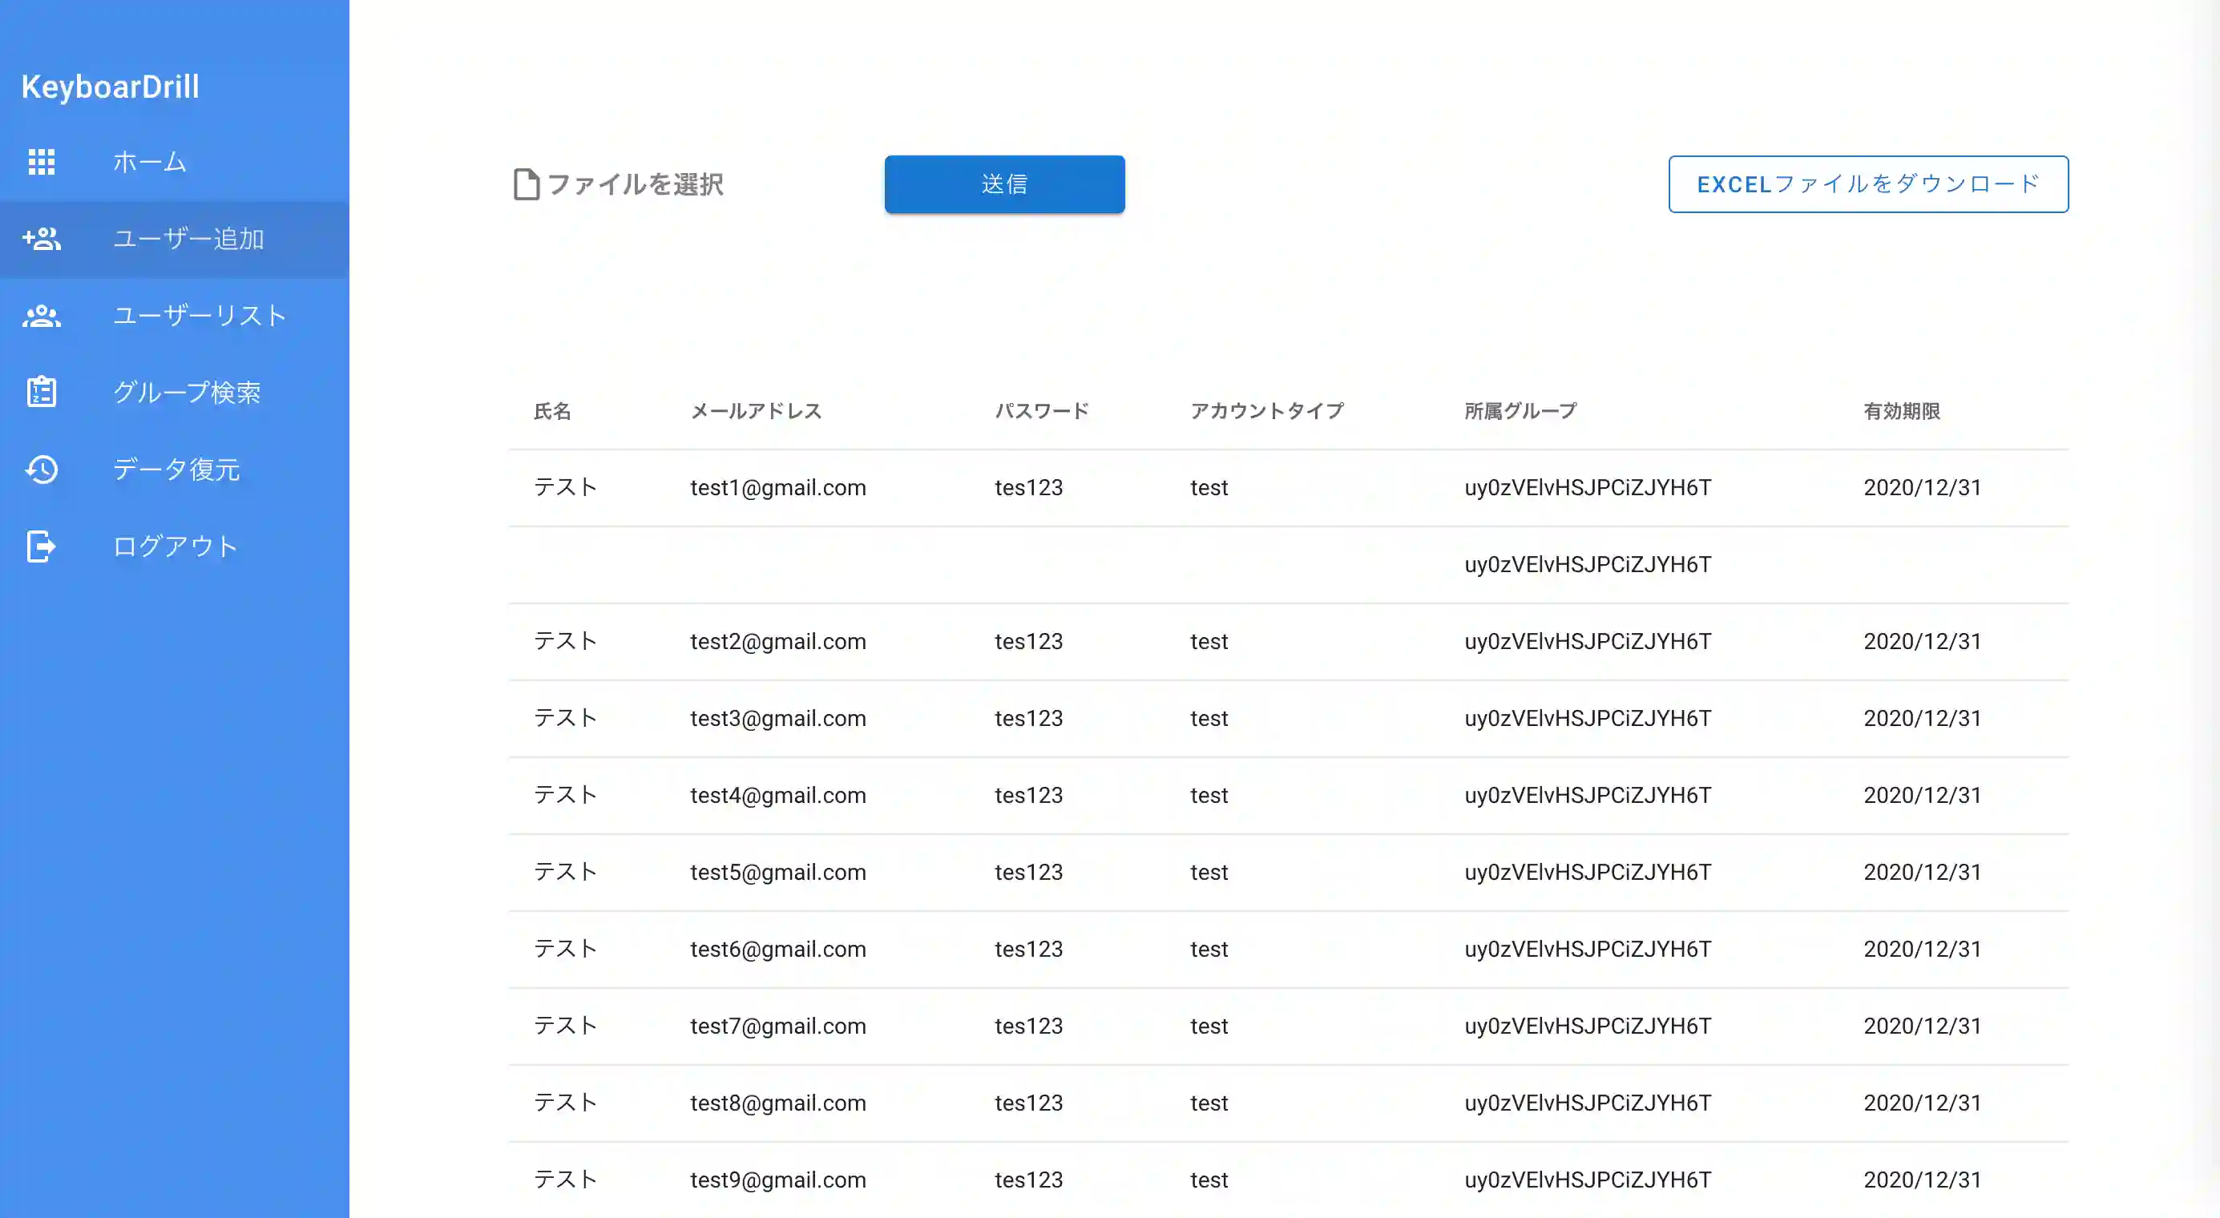Viewport: 2220px width, 1218px height.
Task: Click EXCELファイルをダウンロード button
Action: click(x=1867, y=184)
